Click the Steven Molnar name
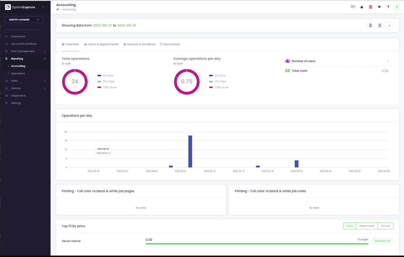The width and height of the screenshot is (404, 257). [71, 241]
